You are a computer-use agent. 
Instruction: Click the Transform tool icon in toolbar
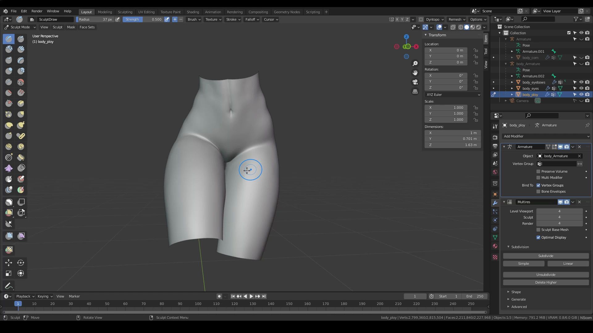[x=21, y=273]
